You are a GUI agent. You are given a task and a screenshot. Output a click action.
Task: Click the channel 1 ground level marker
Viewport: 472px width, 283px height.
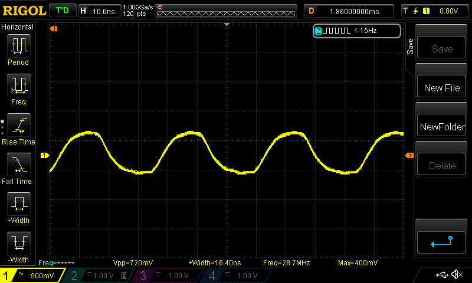(45, 156)
